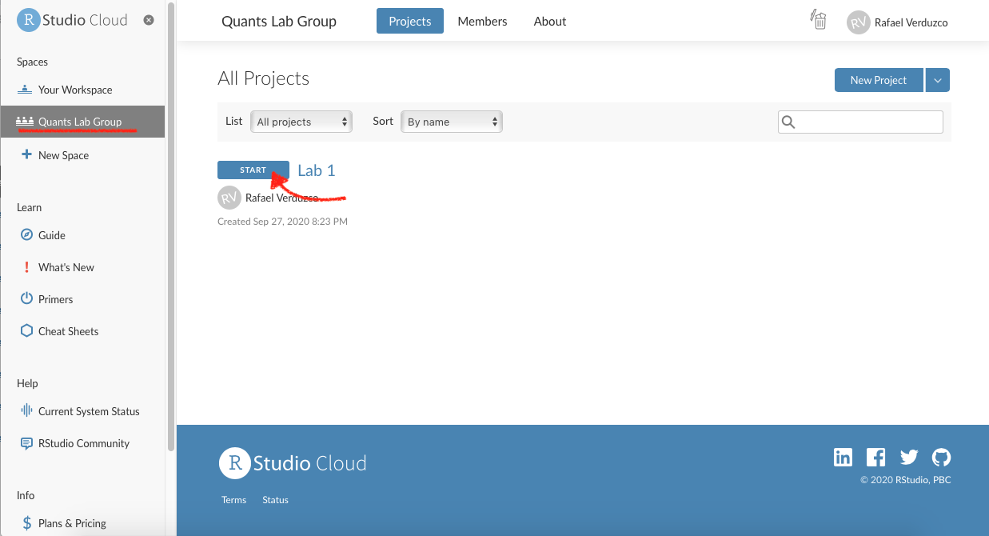Open the Sort By name dropdown
The width and height of the screenshot is (989, 536).
[452, 122]
